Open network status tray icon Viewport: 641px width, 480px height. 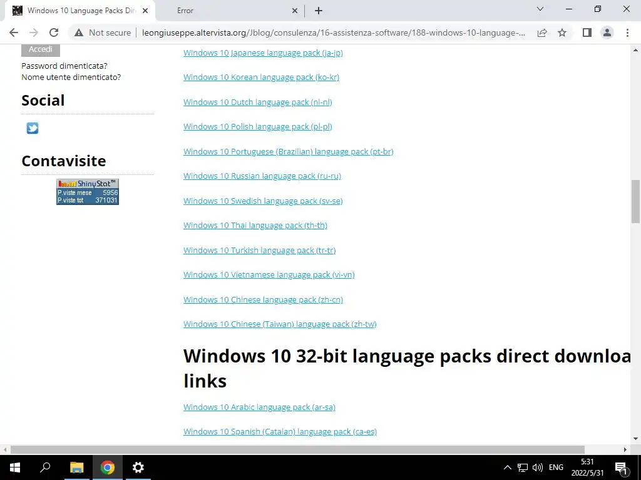pyautogui.click(x=523, y=467)
